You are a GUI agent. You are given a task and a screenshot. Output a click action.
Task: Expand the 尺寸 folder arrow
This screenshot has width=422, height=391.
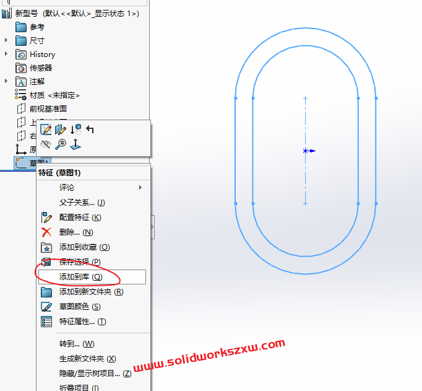6,40
